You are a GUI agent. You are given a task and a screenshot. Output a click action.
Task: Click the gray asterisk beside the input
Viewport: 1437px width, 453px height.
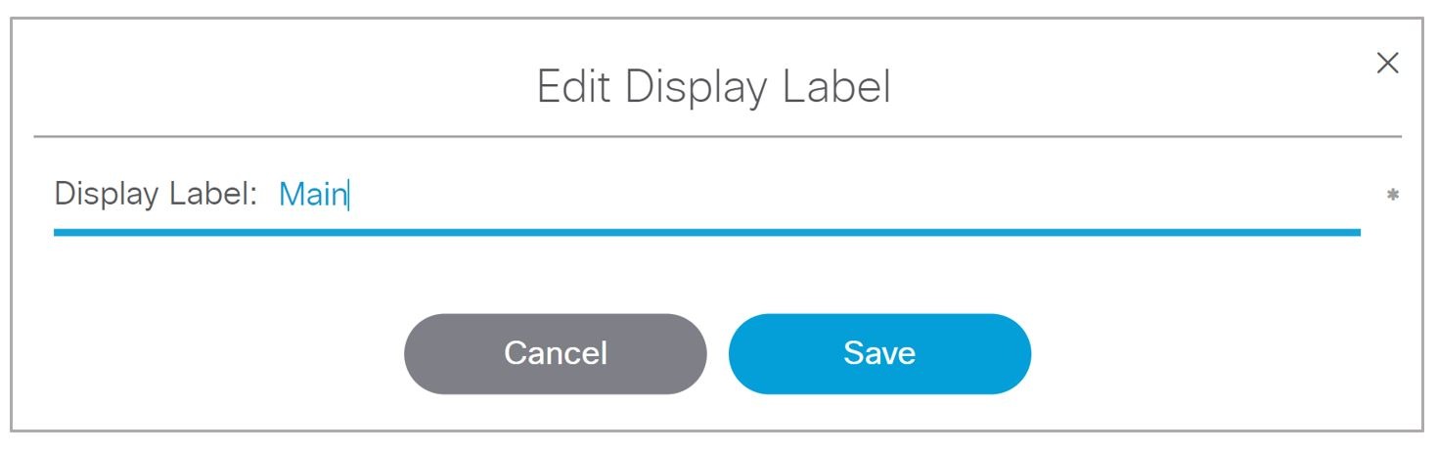[x=1392, y=196]
